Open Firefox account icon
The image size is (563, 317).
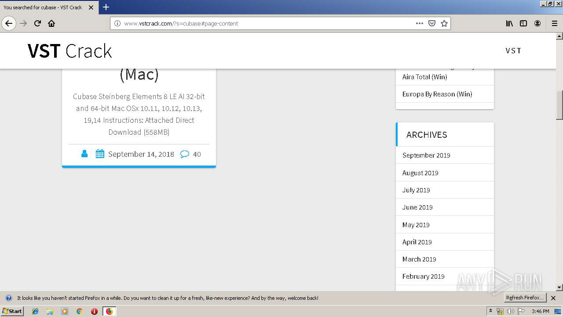(537, 23)
